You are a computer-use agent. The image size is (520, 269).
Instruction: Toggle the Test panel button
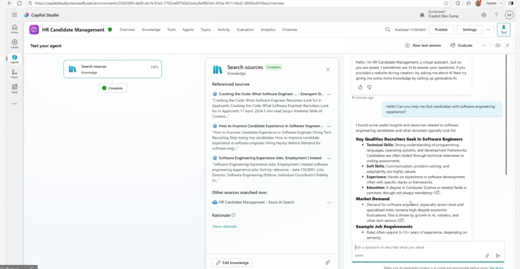pos(503,29)
